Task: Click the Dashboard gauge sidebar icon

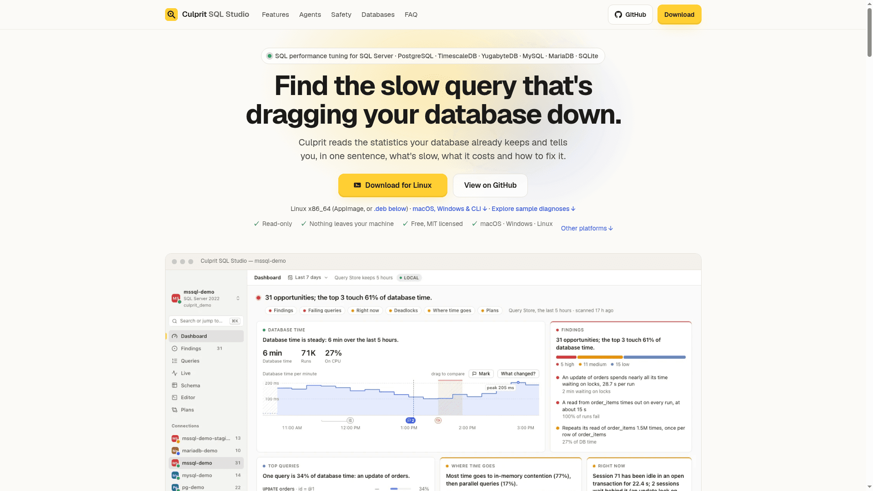Action: point(175,336)
